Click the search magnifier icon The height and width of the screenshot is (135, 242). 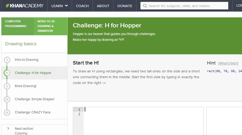coord(145,6)
